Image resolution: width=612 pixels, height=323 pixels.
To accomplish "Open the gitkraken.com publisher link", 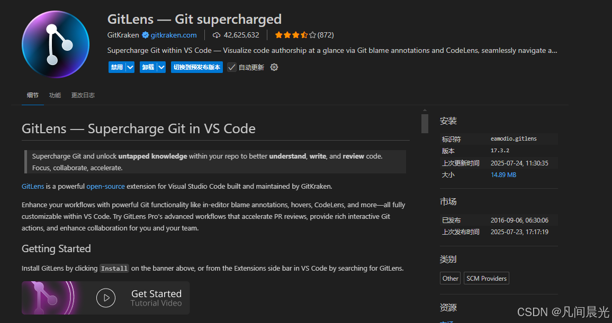I will point(174,35).
